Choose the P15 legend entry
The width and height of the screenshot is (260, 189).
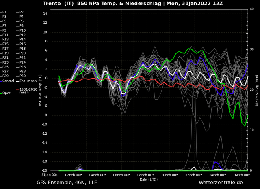coord(4,44)
